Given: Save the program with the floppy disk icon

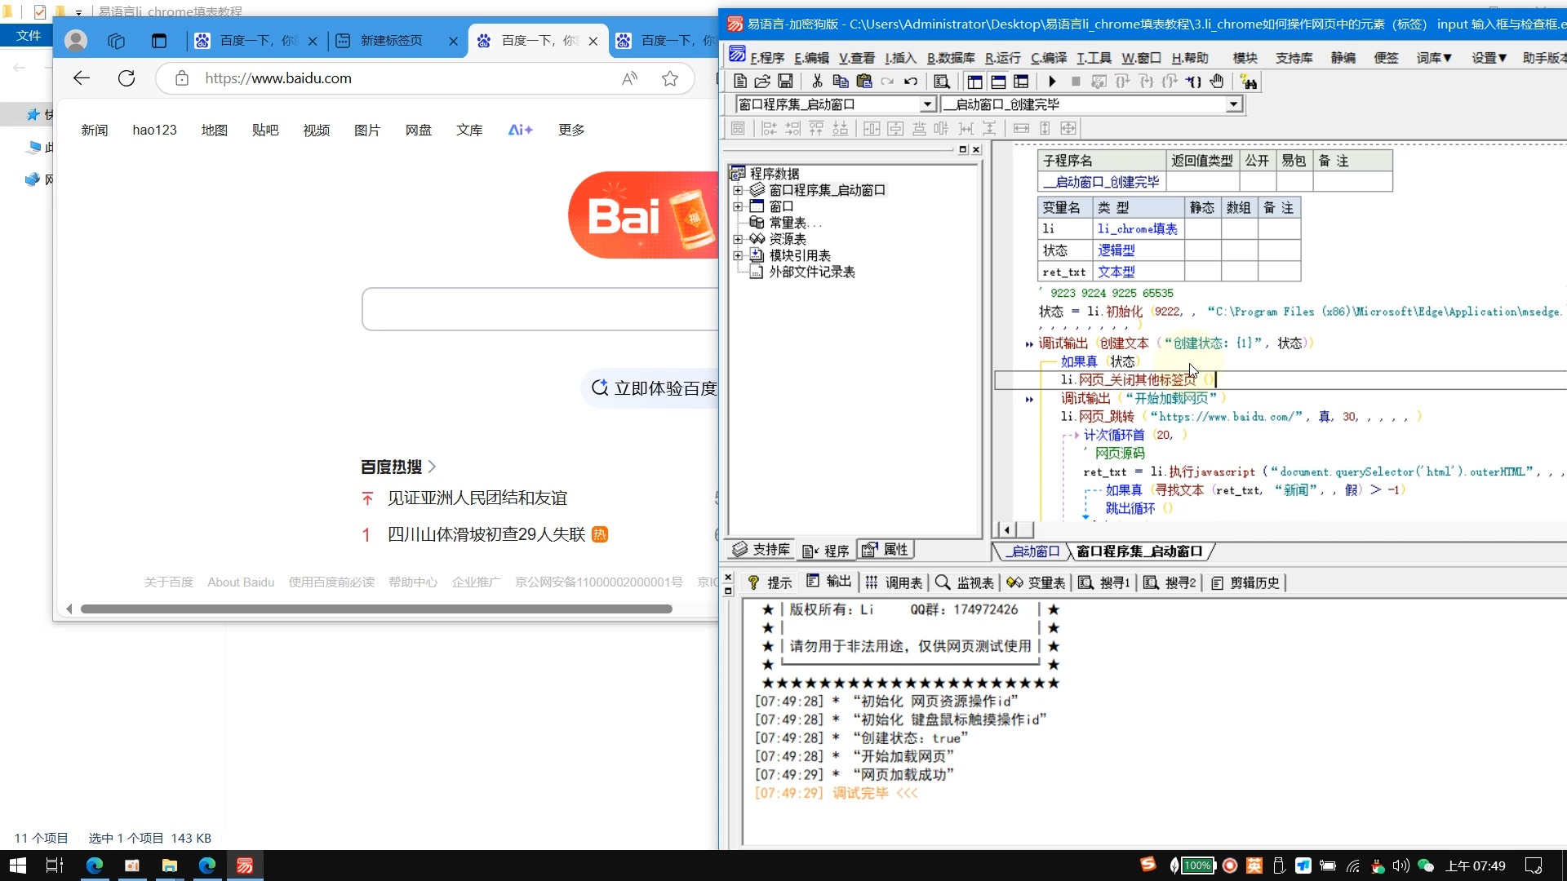Looking at the screenshot, I should [785, 82].
